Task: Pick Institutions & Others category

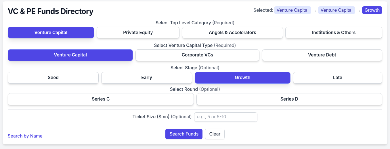Action: coord(334,32)
